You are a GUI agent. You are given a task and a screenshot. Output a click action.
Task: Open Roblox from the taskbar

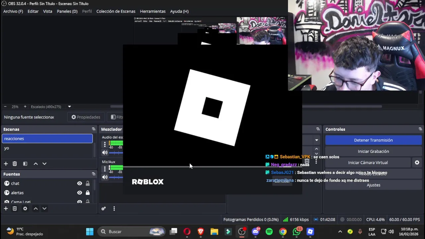pos(310,231)
